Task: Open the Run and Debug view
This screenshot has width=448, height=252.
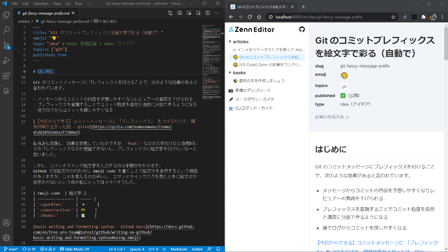Action: click(x=6, y=60)
